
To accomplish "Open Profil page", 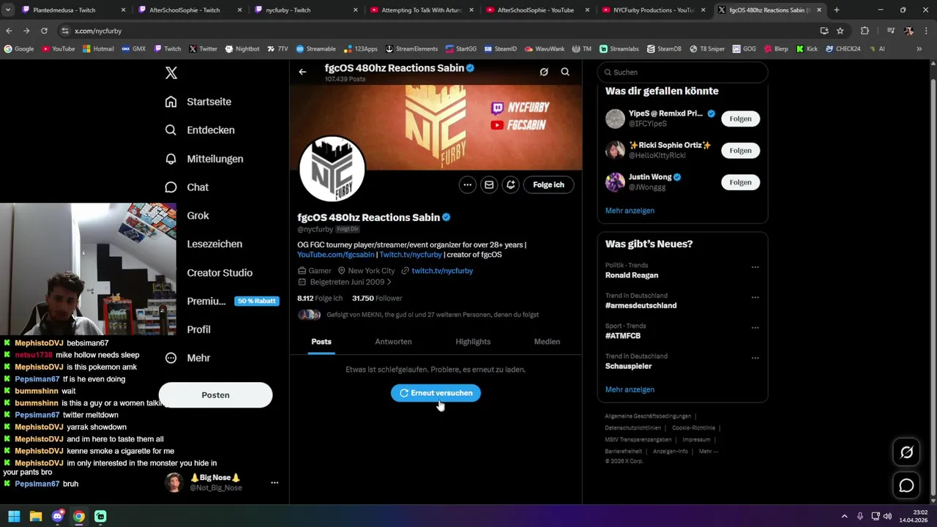I will point(198,329).
